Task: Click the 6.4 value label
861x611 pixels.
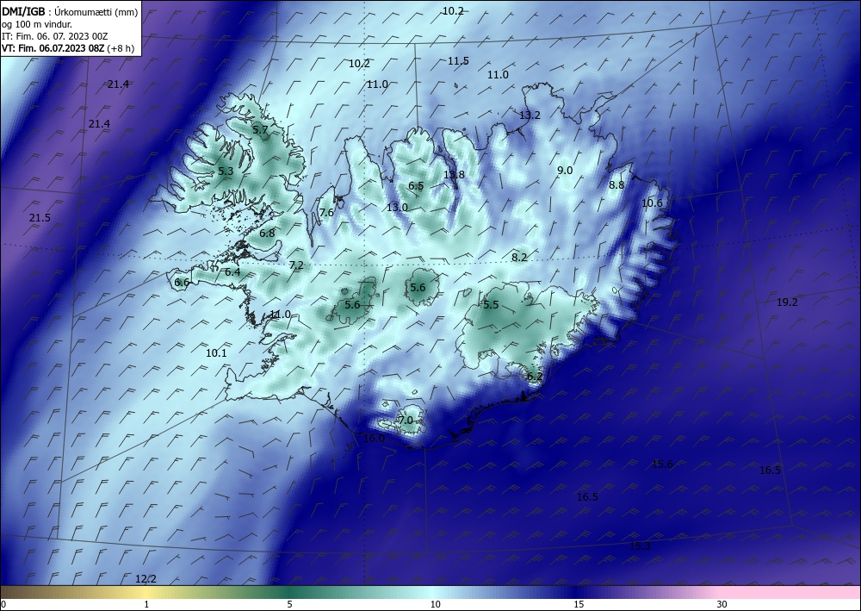Action: (x=232, y=272)
